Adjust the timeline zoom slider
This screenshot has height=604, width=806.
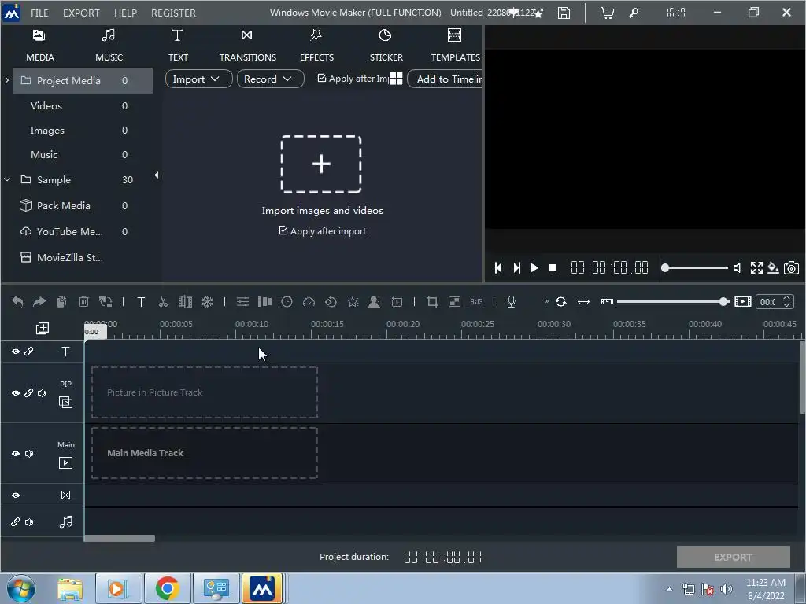pos(674,301)
